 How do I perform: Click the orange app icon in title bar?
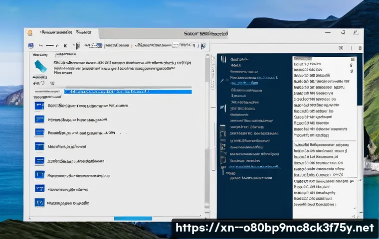[x=30, y=33]
